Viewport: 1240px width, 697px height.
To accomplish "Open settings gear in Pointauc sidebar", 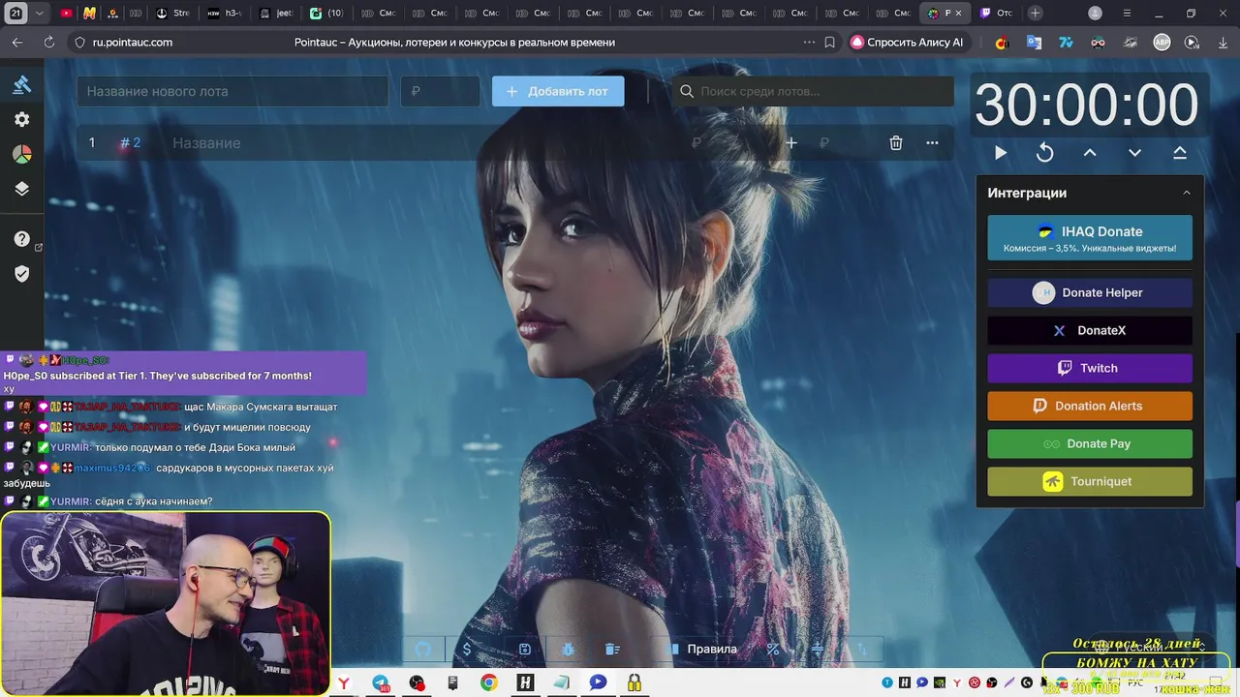I will pos(21,119).
